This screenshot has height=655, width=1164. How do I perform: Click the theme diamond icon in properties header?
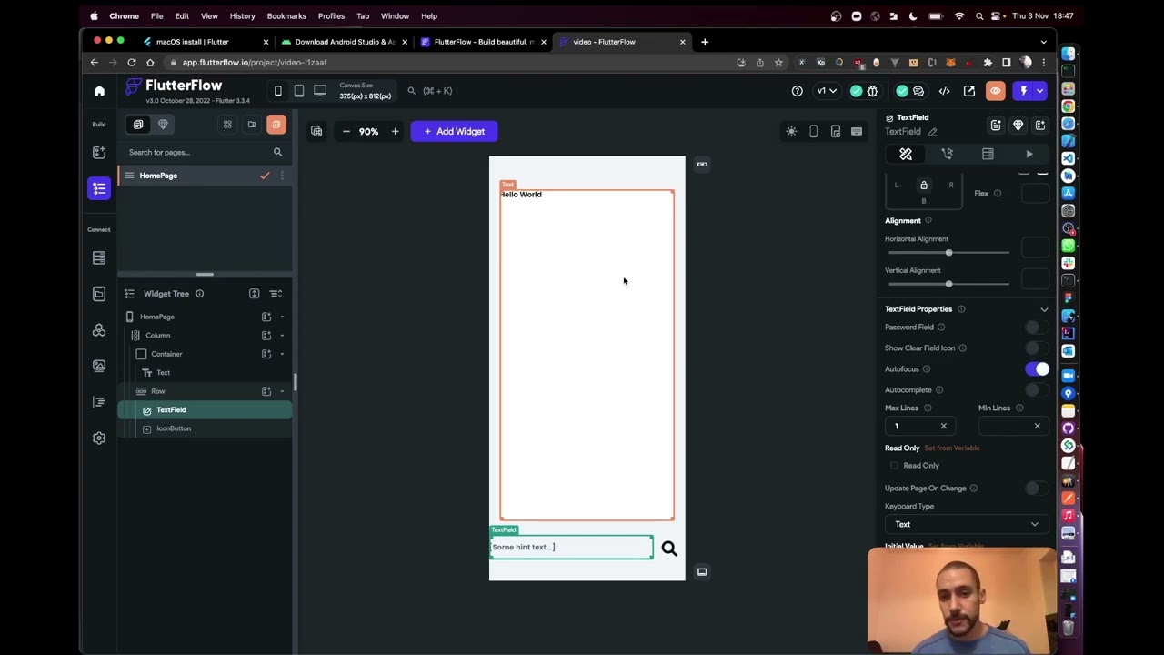(x=1018, y=126)
